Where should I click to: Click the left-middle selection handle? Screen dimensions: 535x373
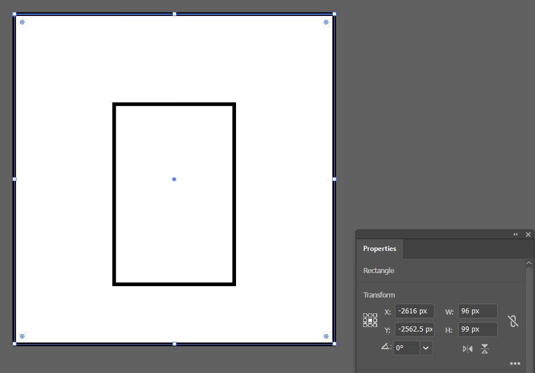pos(14,179)
